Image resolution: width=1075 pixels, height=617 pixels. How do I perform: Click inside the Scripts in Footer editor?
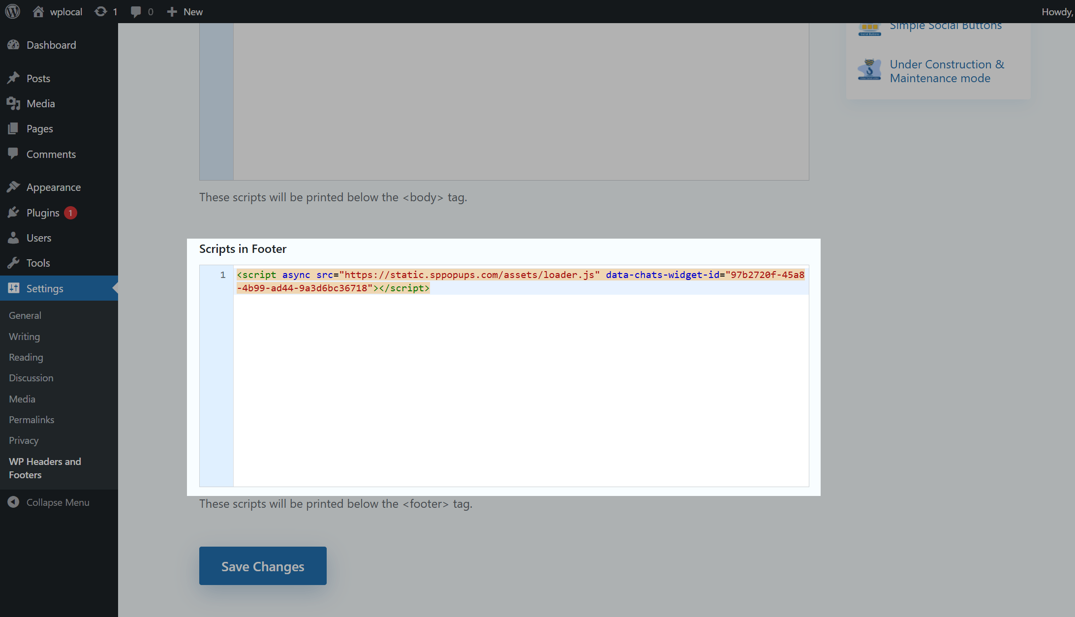[521, 389]
